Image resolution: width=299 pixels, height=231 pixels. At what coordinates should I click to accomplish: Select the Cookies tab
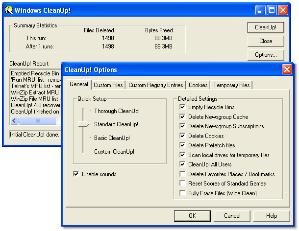click(x=198, y=85)
